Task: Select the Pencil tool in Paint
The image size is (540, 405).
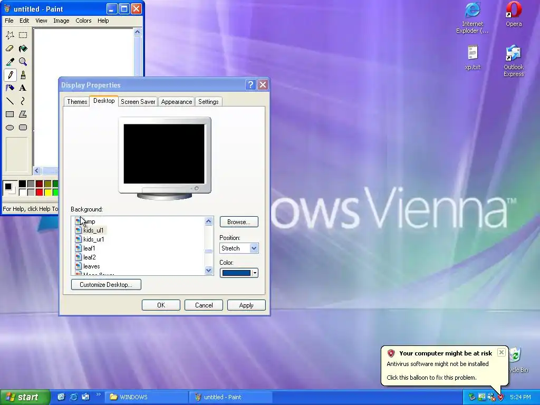Action: [x=10, y=75]
